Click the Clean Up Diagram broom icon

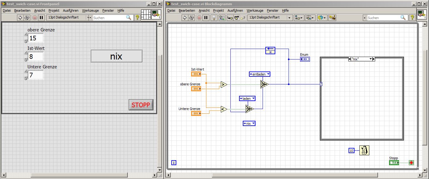(332, 18)
